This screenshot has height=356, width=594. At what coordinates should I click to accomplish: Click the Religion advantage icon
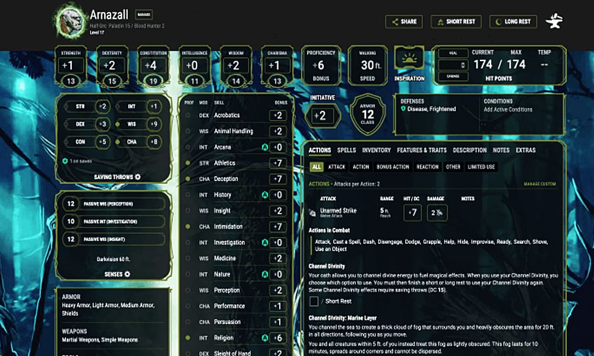pos(266,338)
